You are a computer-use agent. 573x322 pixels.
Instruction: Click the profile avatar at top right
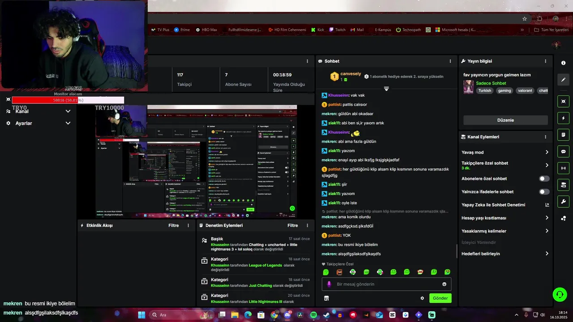point(556,44)
